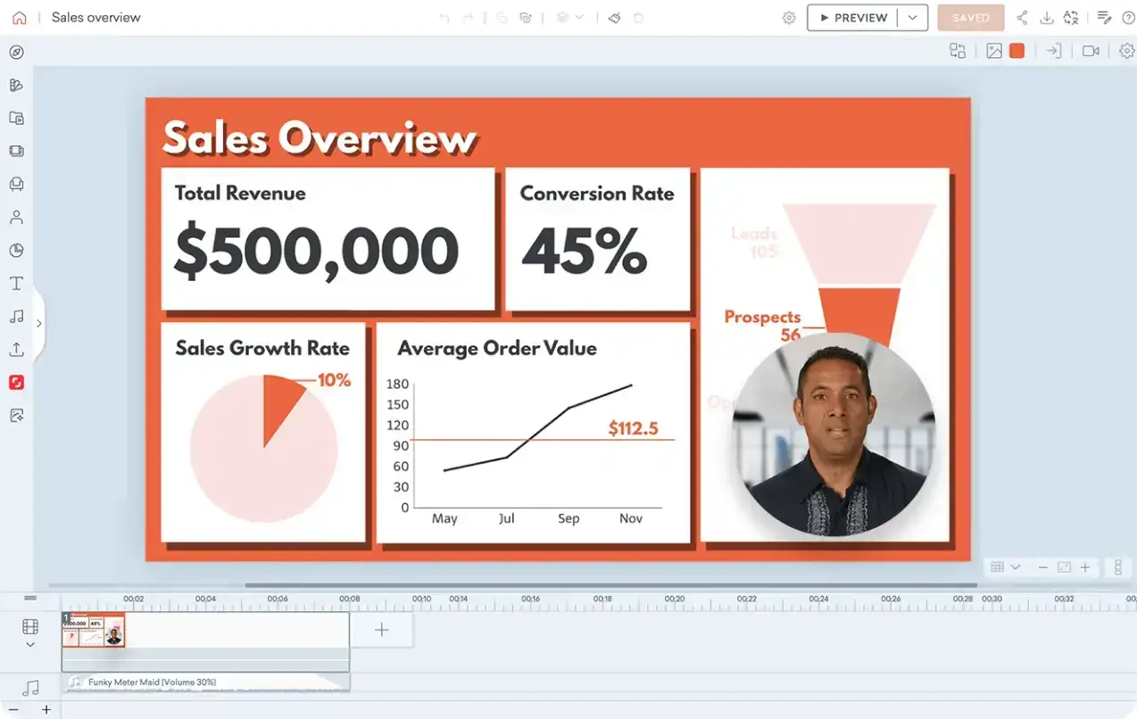Click the Translate icon
The height and width of the screenshot is (719, 1137).
[x=1071, y=18]
